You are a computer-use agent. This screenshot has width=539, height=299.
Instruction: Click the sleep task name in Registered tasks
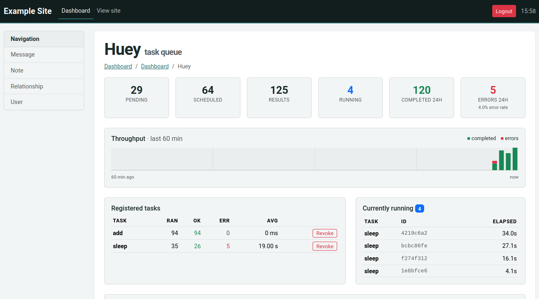click(120, 246)
